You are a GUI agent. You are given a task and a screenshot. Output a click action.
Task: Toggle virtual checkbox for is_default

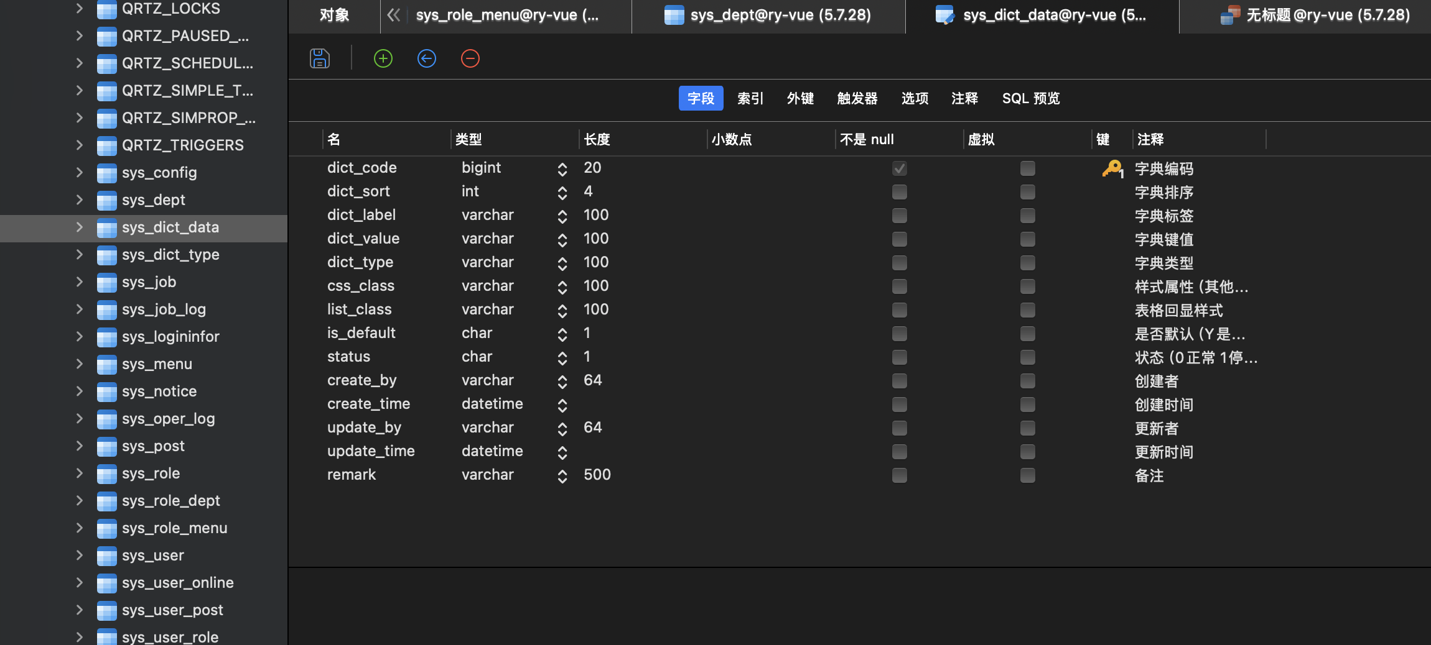1028,334
